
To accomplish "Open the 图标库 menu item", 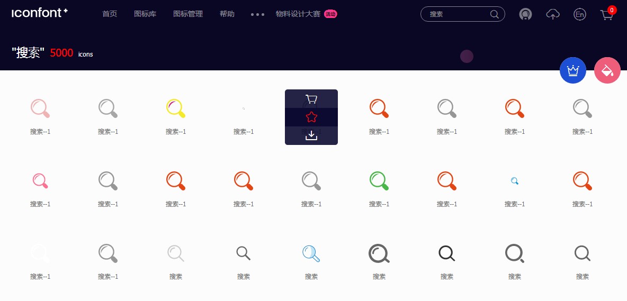I will tap(145, 14).
